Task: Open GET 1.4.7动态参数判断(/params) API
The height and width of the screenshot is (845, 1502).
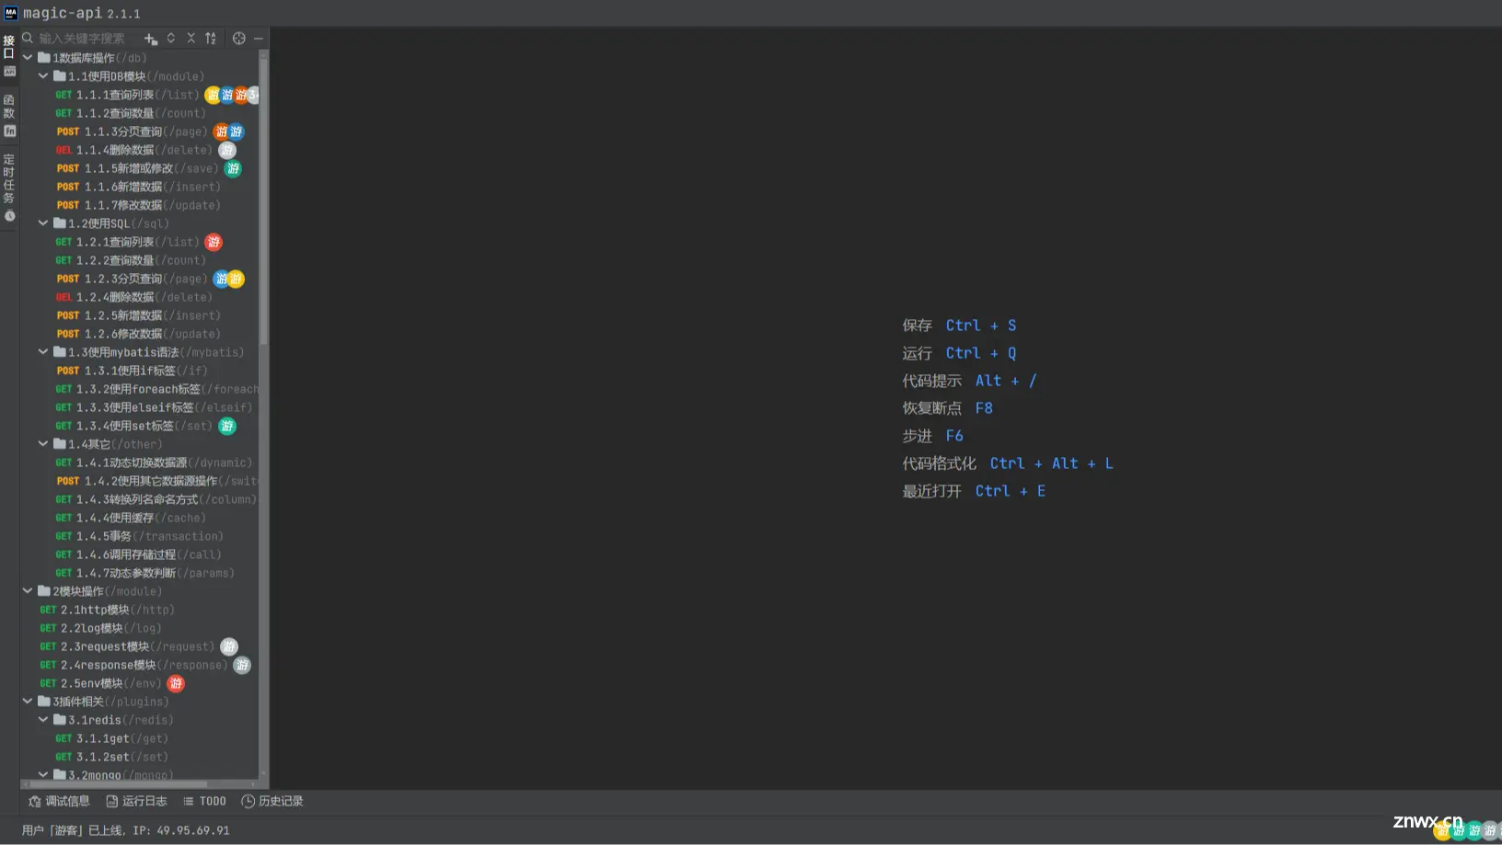Action: coord(144,573)
